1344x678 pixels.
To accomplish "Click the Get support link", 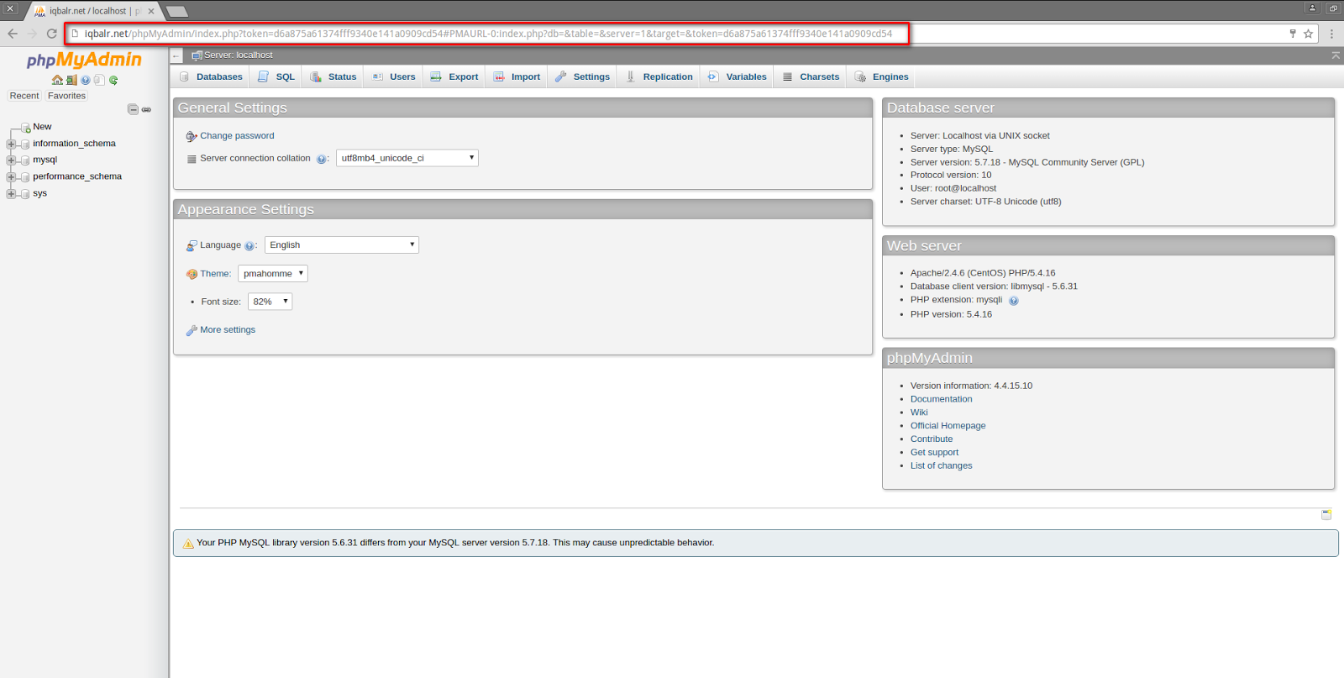I will 934,453.
